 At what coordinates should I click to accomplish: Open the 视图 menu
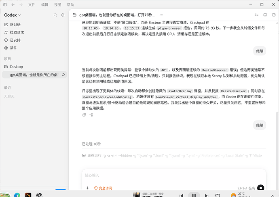(57, 5)
